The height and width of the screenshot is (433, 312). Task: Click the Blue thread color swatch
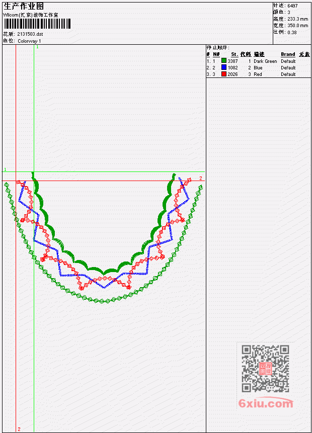[224, 67]
